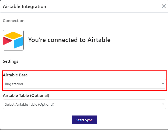
Task: Click the Airtable Integration dialog title
Action: click(24, 6)
